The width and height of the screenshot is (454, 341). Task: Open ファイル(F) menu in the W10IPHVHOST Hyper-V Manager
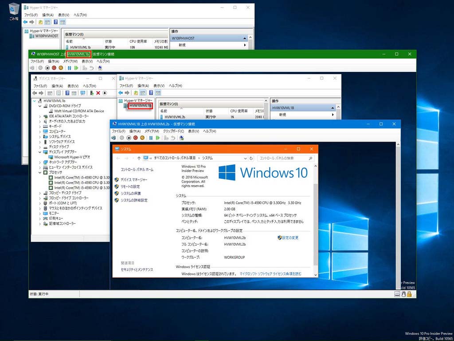[31, 15]
